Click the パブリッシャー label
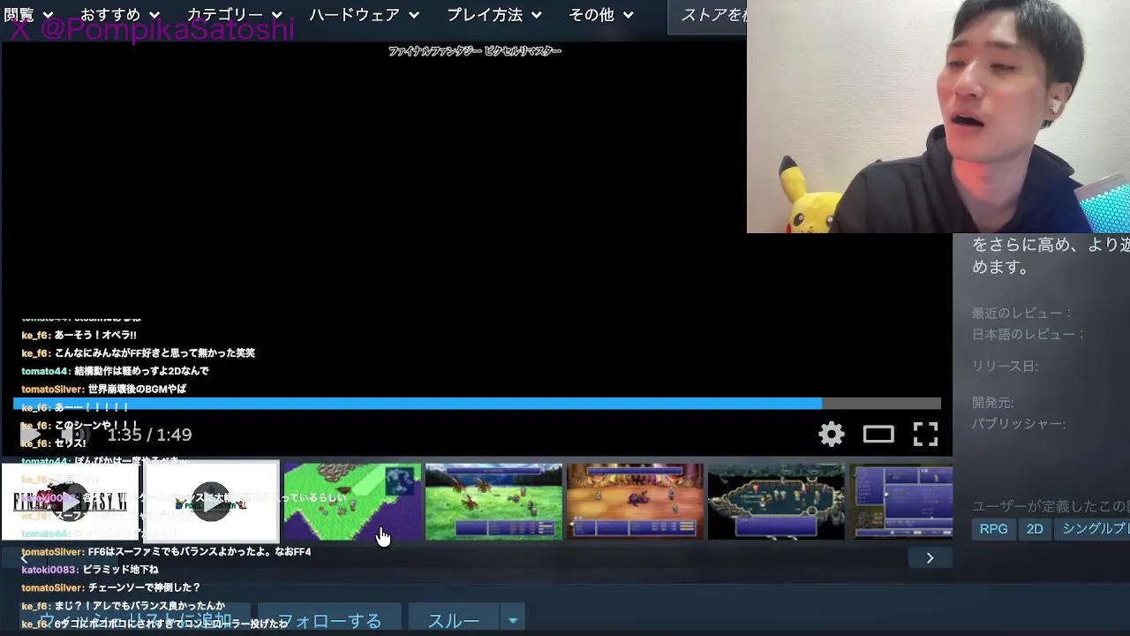Image resolution: width=1130 pixels, height=636 pixels. (x=1019, y=423)
